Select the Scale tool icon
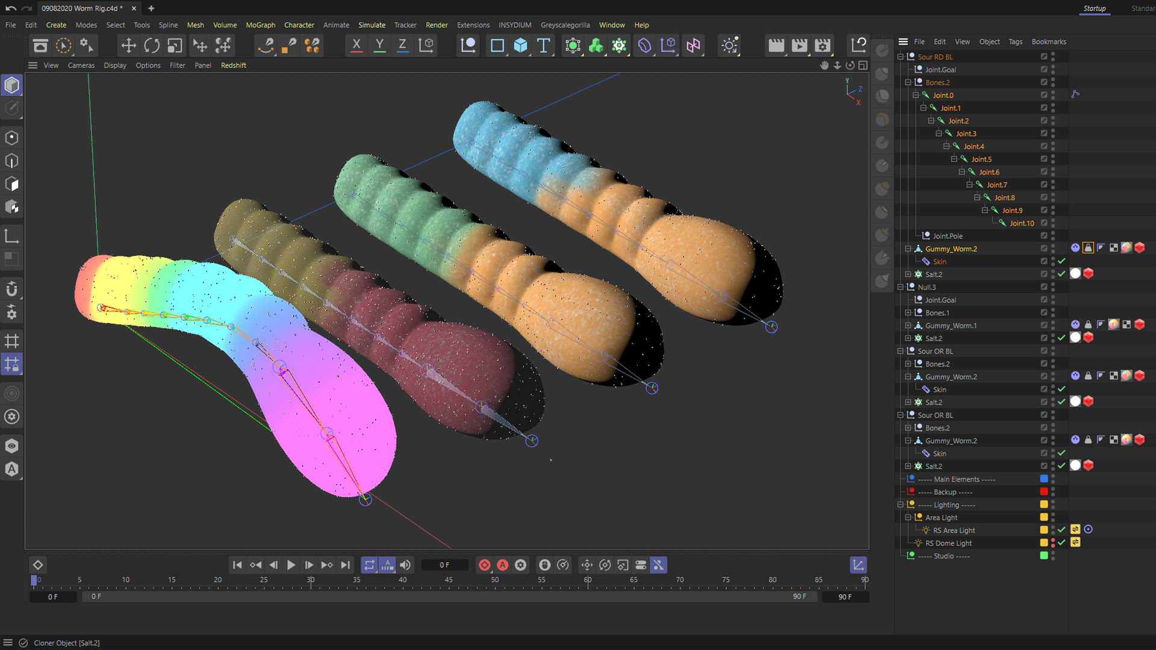This screenshot has width=1156, height=650. (x=175, y=46)
